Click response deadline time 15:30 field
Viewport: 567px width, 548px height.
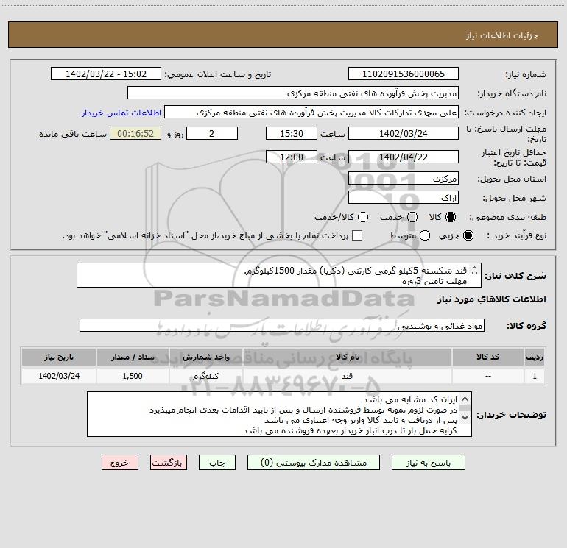click(x=292, y=133)
